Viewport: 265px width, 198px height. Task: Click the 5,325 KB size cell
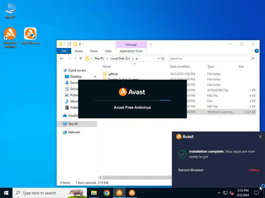pyautogui.click(x=249, y=112)
